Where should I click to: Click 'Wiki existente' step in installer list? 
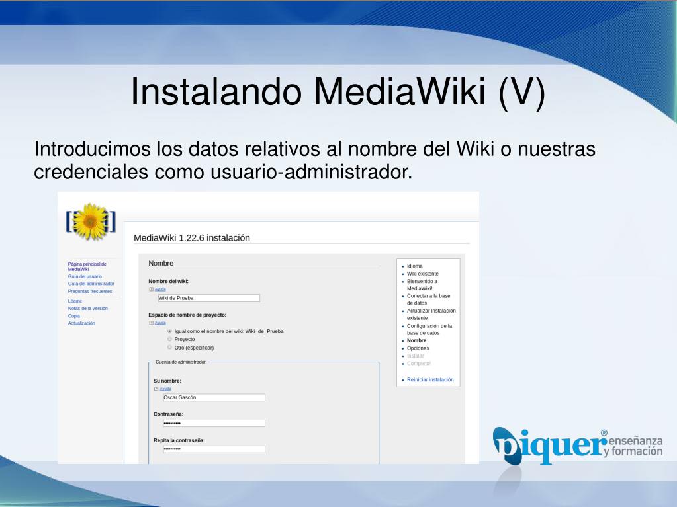click(x=423, y=274)
